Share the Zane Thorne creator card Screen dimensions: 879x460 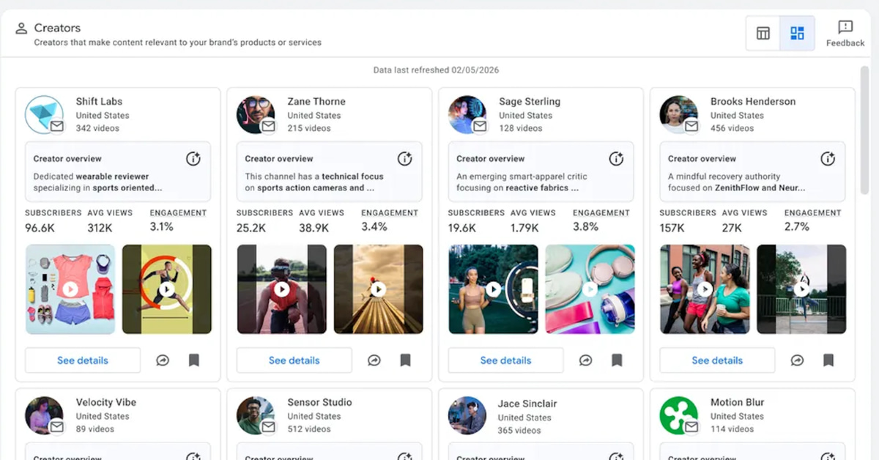coord(374,360)
